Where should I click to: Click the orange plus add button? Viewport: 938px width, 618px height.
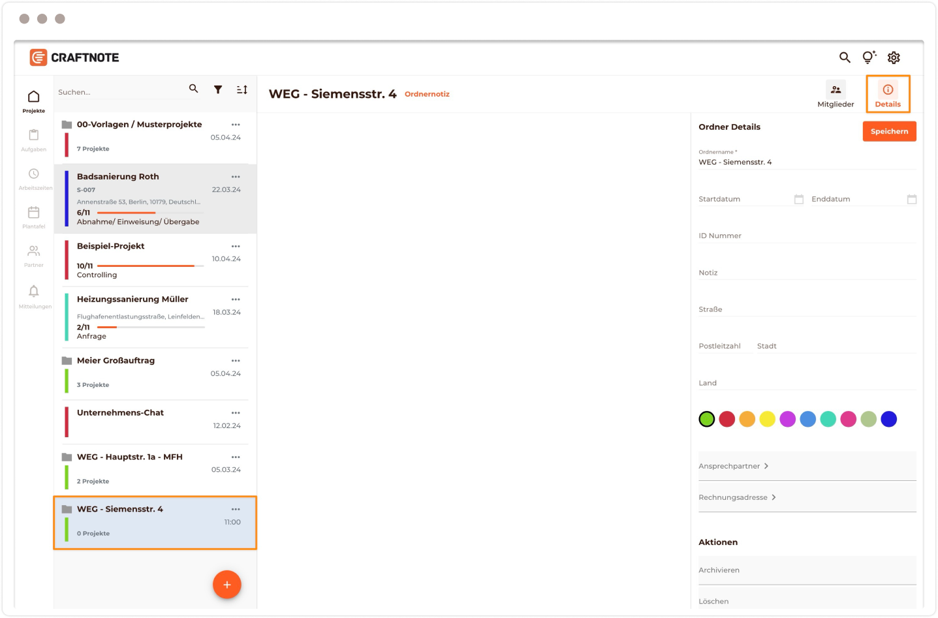point(227,585)
